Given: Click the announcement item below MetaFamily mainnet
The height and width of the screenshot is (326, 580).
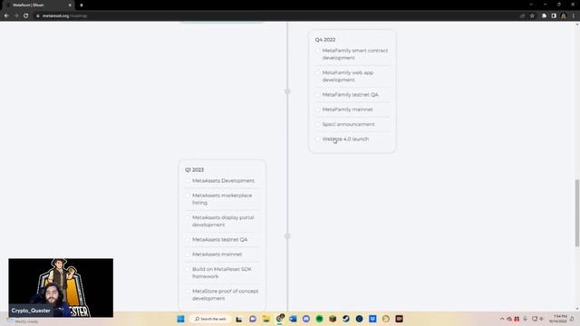Looking at the screenshot, I should [x=348, y=124].
